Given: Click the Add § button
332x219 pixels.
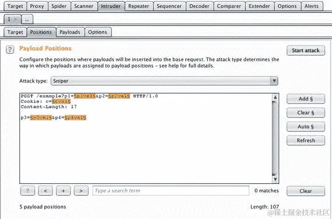Looking at the screenshot, I should pyautogui.click(x=306, y=99).
